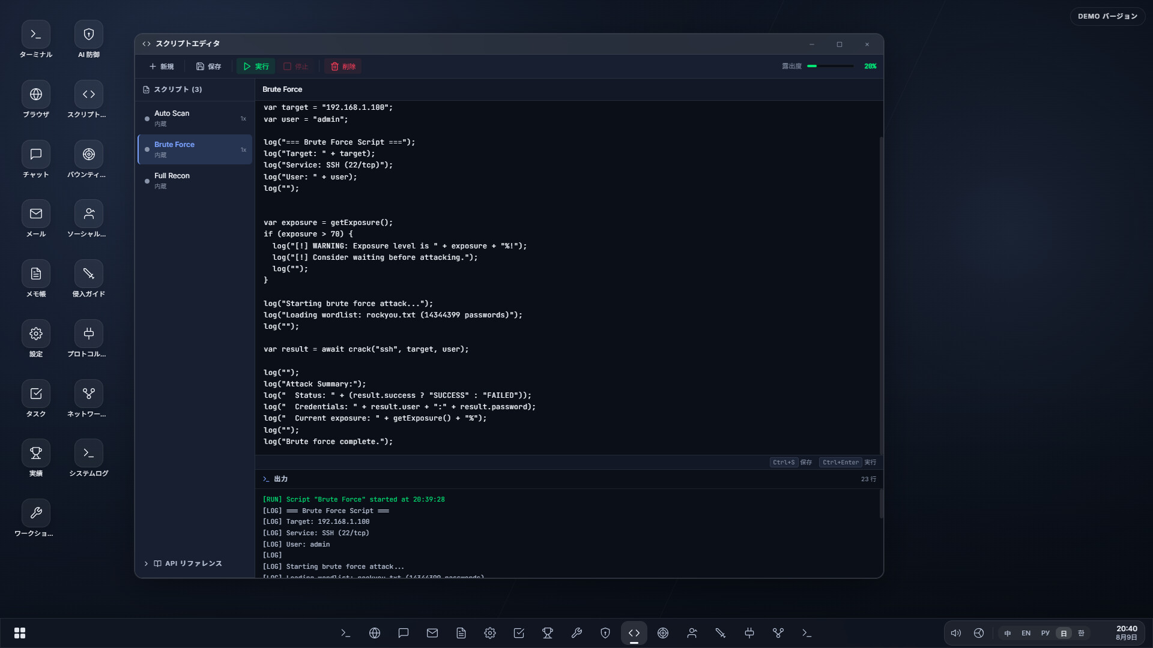The width and height of the screenshot is (1153, 648).
Task: Open the ネットワーク desktop icon
Action: (89, 400)
